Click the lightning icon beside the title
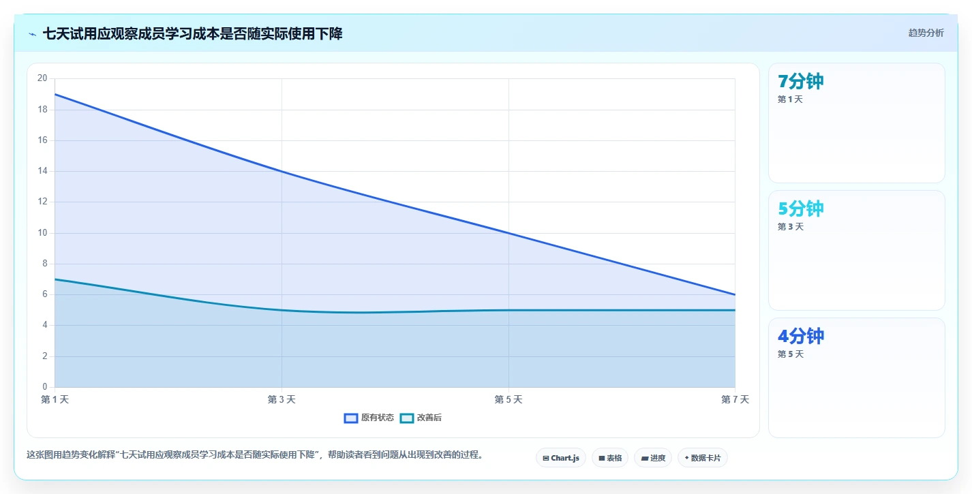 (32, 33)
